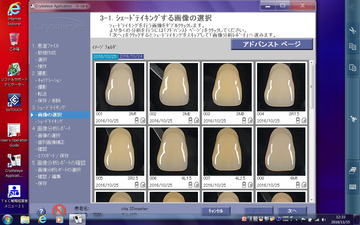Click image list scrollbar up arrow
This screenshot has height=225, width=360.
[x=311, y=62]
